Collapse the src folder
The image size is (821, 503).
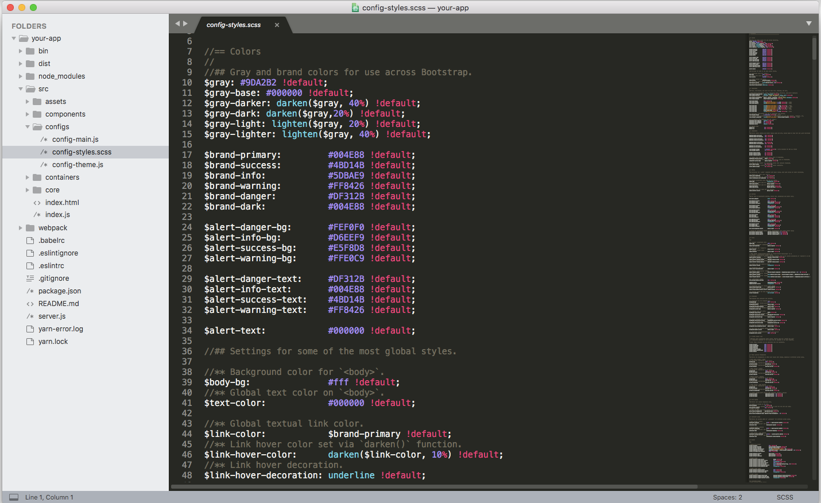[x=20, y=88]
